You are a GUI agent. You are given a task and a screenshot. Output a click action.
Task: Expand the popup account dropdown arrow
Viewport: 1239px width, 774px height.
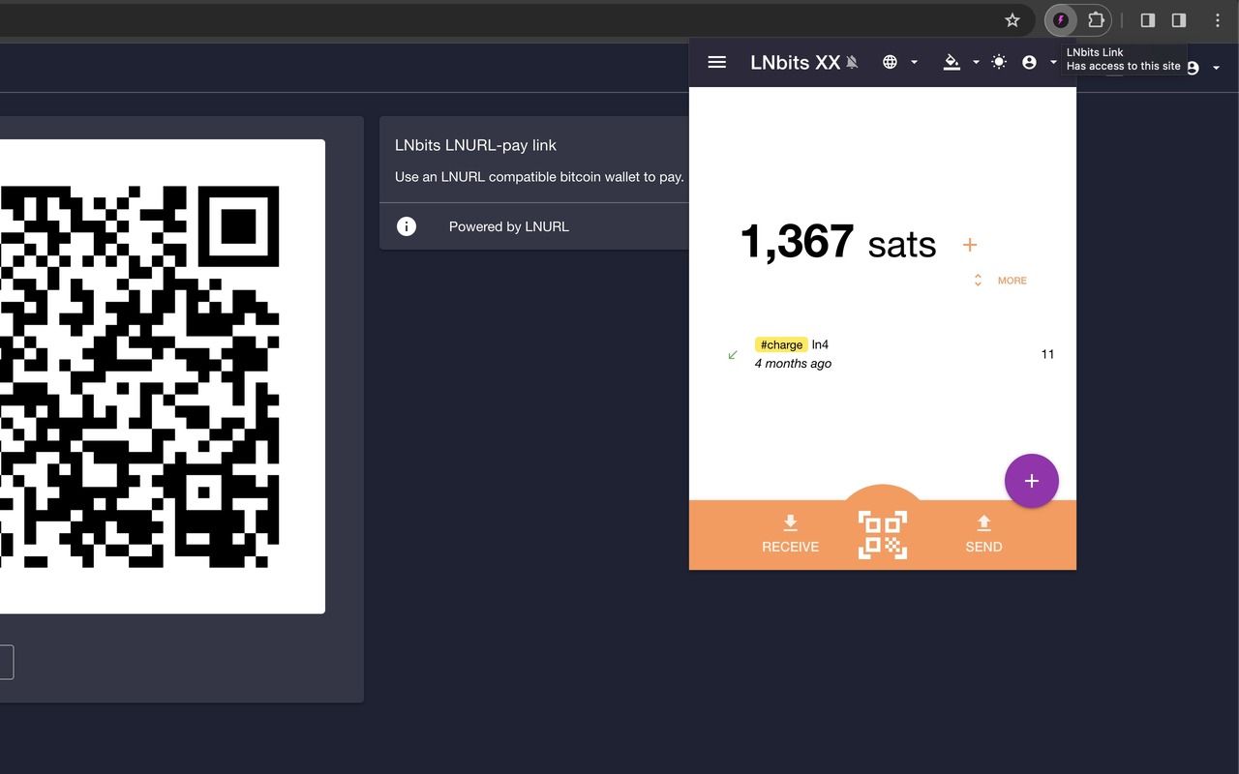[x=1053, y=62]
